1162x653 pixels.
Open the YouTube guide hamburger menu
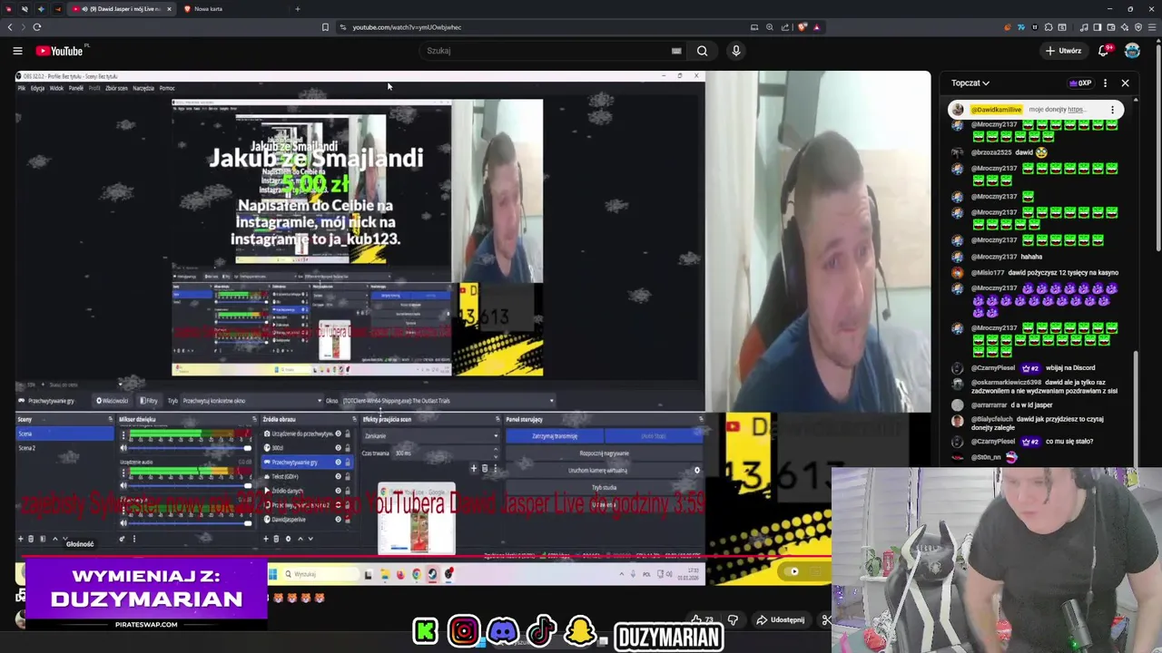click(x=17, y=51)
